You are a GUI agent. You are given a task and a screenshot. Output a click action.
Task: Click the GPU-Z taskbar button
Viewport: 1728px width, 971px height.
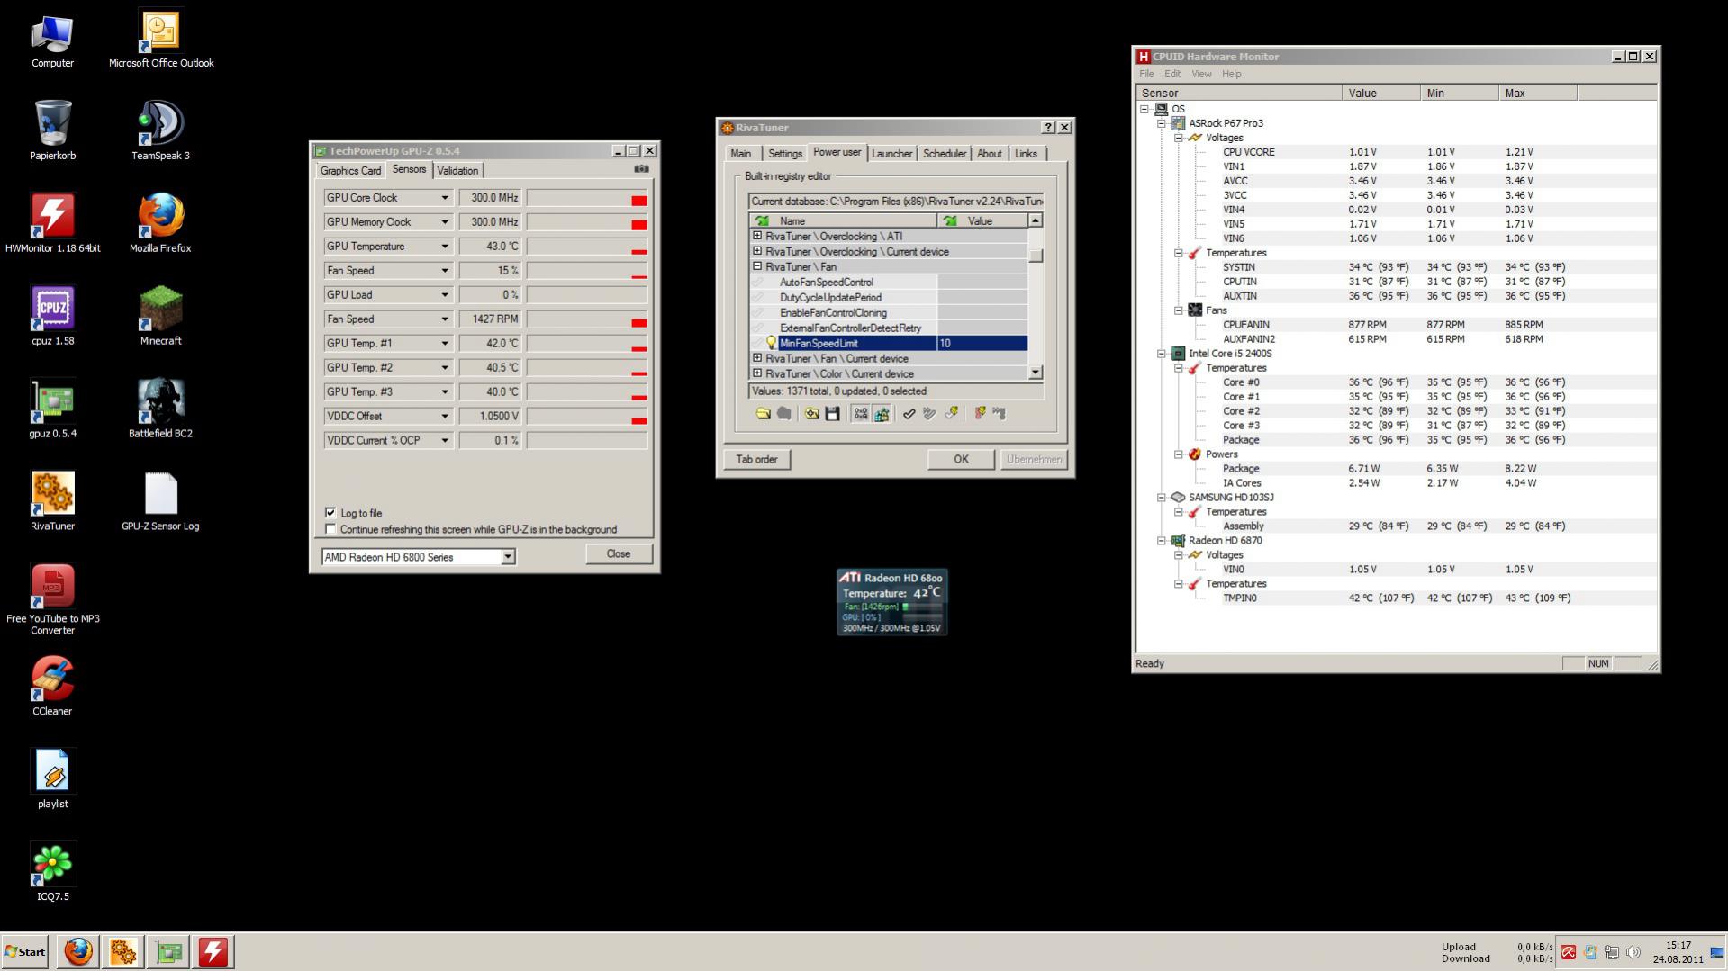click(x=168, y=951)
